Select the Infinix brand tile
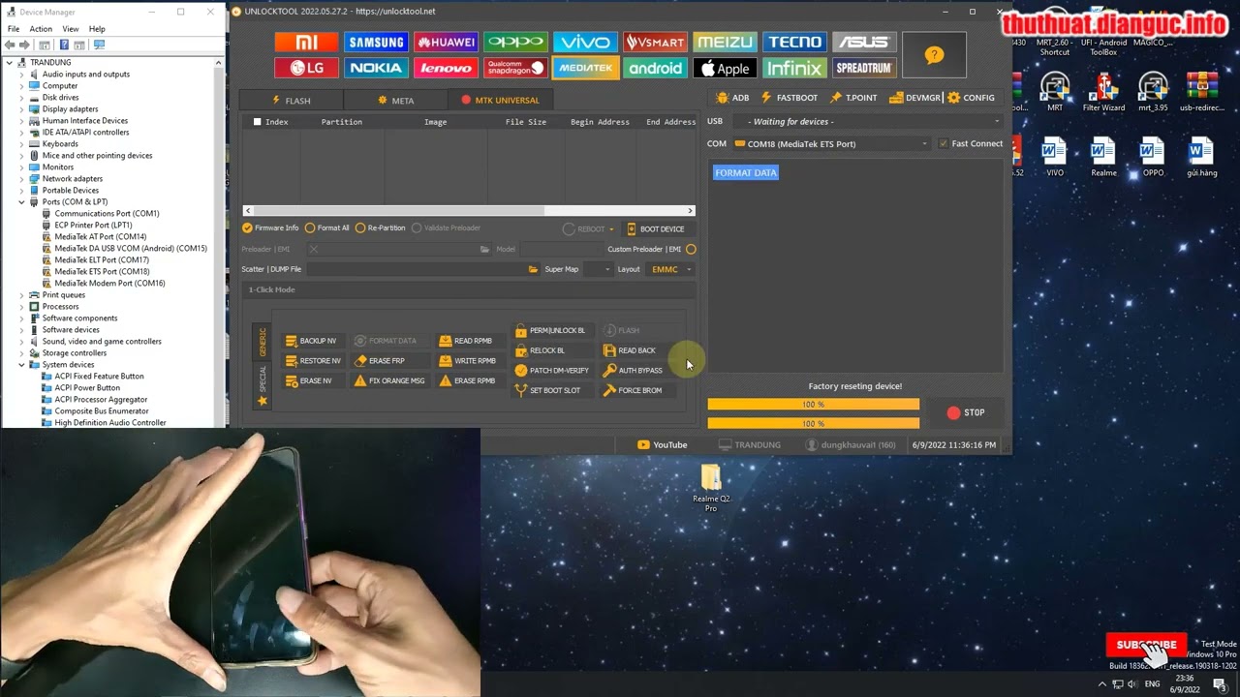 [794, 68]
